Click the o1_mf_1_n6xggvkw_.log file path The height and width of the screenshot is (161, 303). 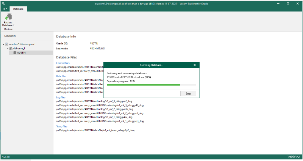point(94,117)
